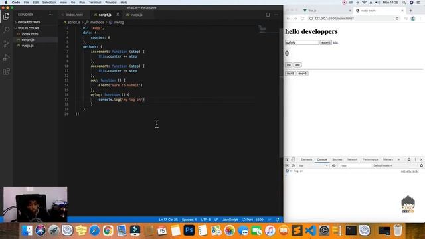
Task: Click 'mylog' in the editor breadcrumb
Action: 119,22
